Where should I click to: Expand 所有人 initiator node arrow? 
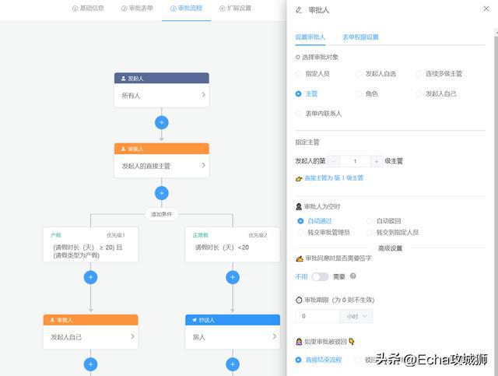(204, 95)
